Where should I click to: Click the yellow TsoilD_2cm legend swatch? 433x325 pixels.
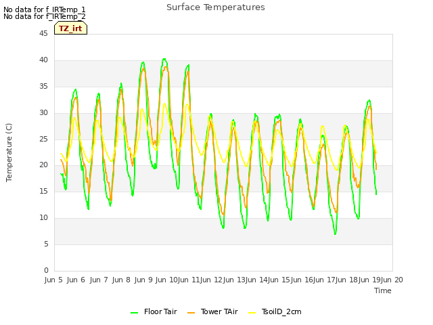(252, 313)
